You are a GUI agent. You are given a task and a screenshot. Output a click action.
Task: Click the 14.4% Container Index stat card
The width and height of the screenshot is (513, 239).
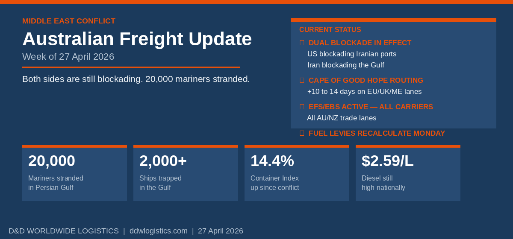[297, 173]
